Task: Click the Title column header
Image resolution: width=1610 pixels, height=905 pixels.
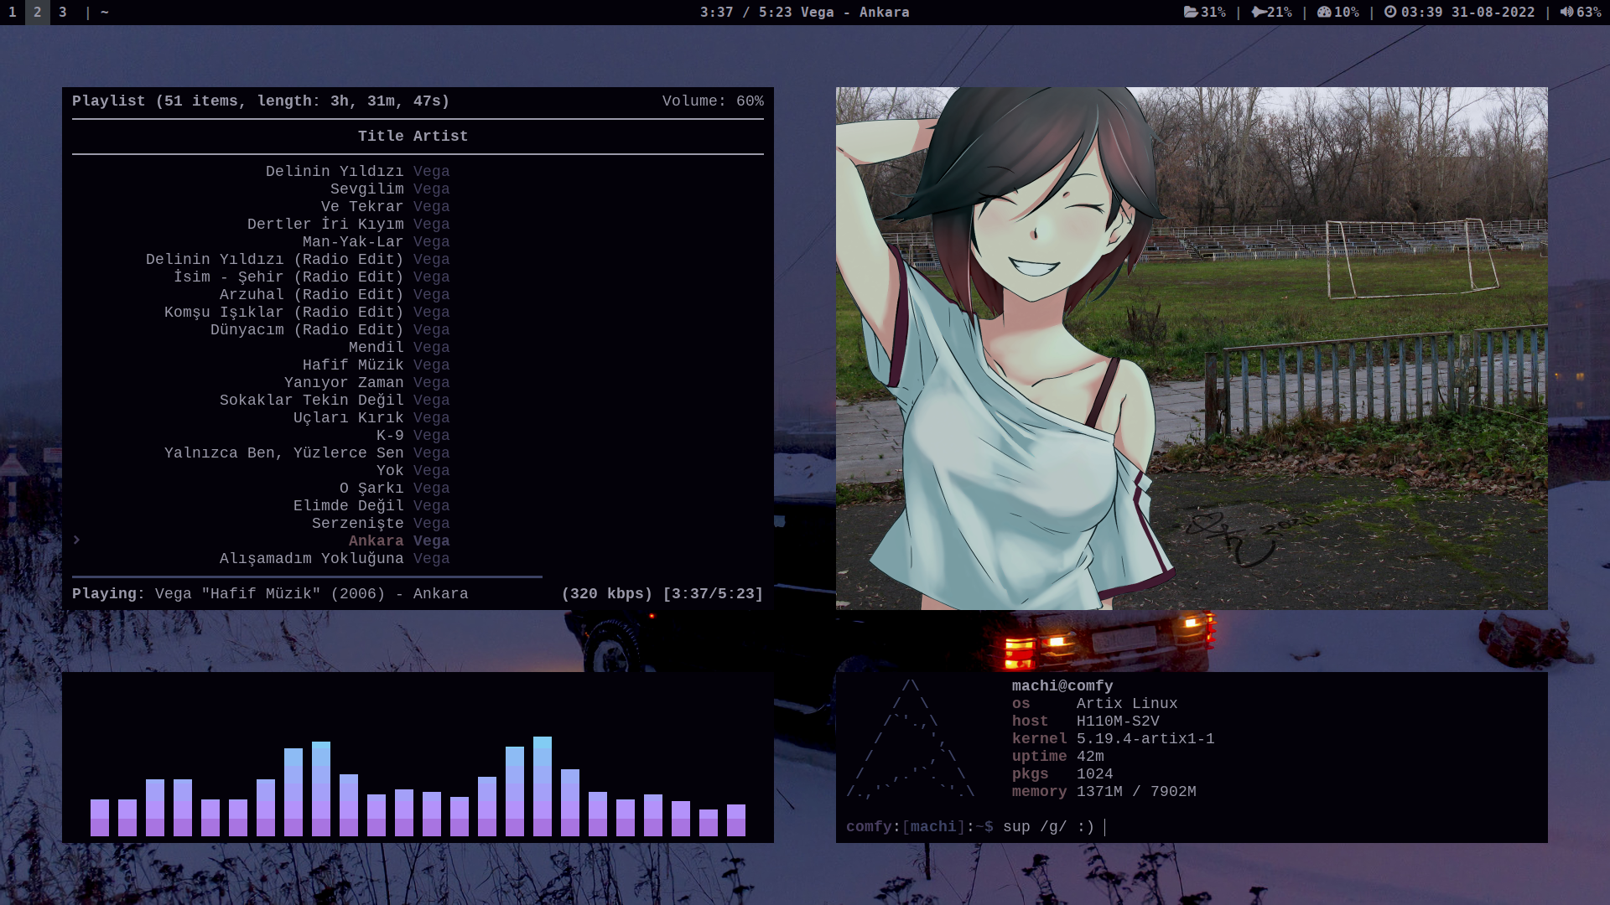Action: (381, 136)
